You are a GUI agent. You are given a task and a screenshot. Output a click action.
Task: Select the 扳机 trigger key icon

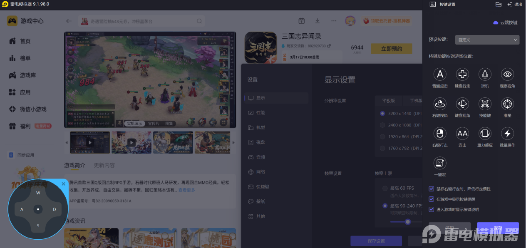485,74
